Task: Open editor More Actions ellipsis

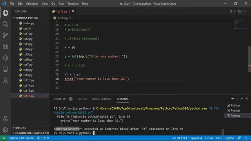Action: [x=246, y=11]
